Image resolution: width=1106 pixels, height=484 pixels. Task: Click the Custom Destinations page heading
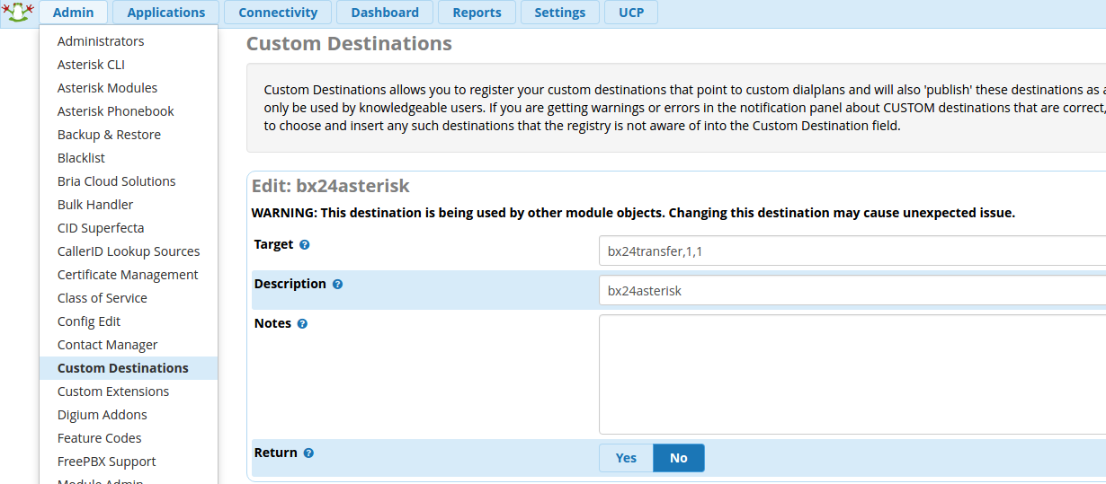pos(349,43)
